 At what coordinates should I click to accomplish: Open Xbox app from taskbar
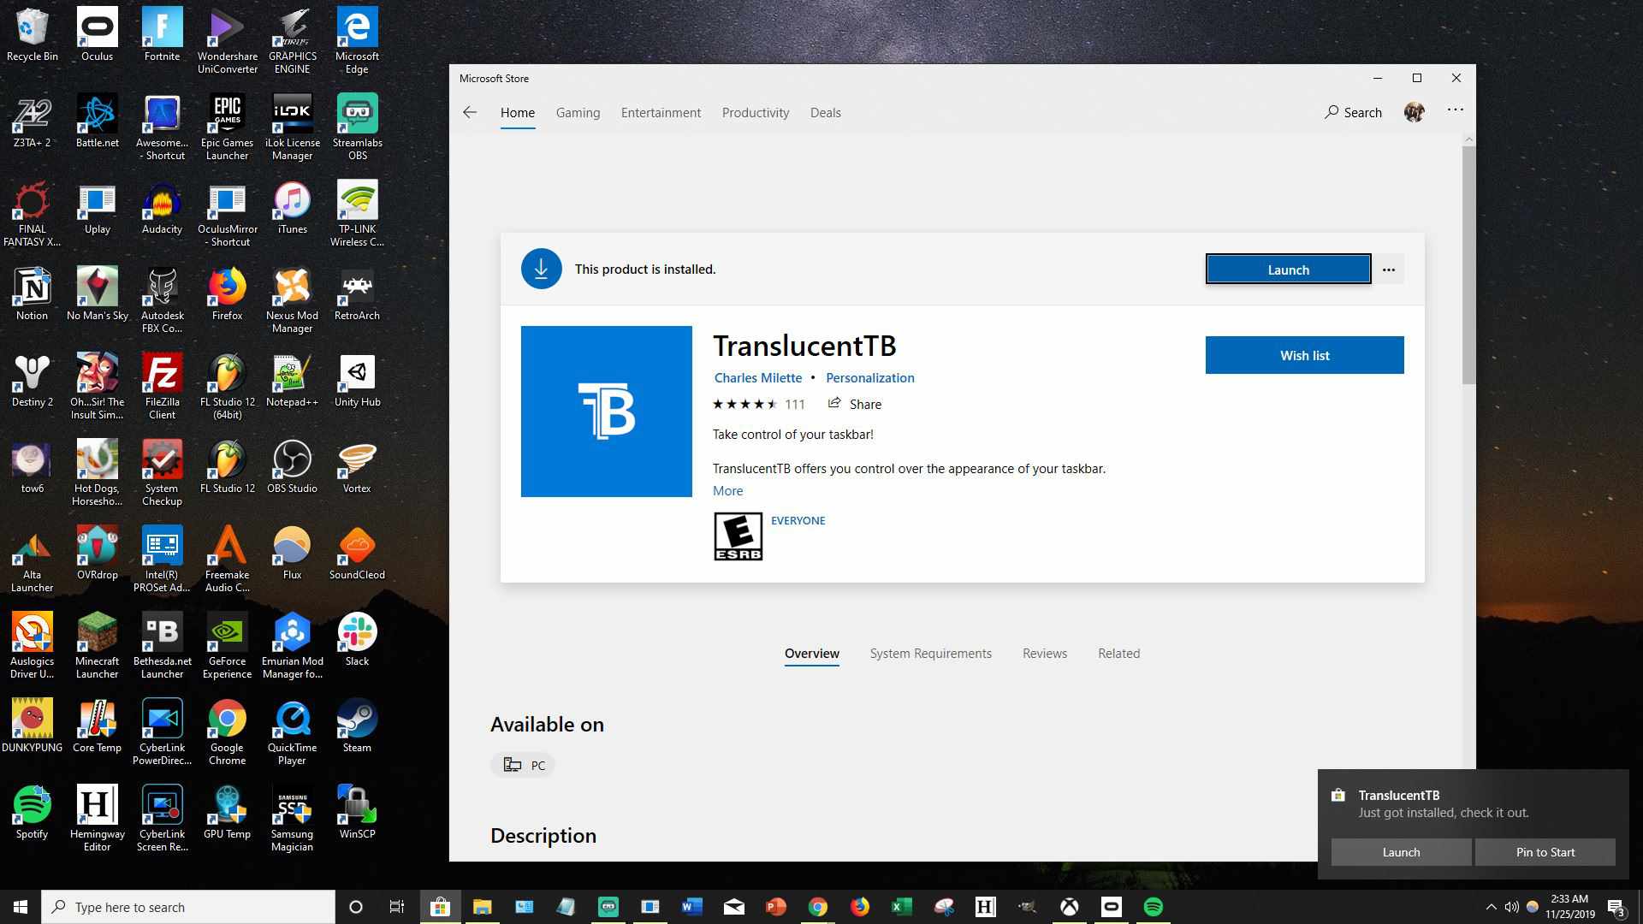[x=1069, y=907]
